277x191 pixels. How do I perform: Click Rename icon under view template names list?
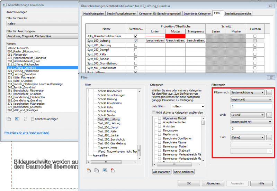click(17, 119)
